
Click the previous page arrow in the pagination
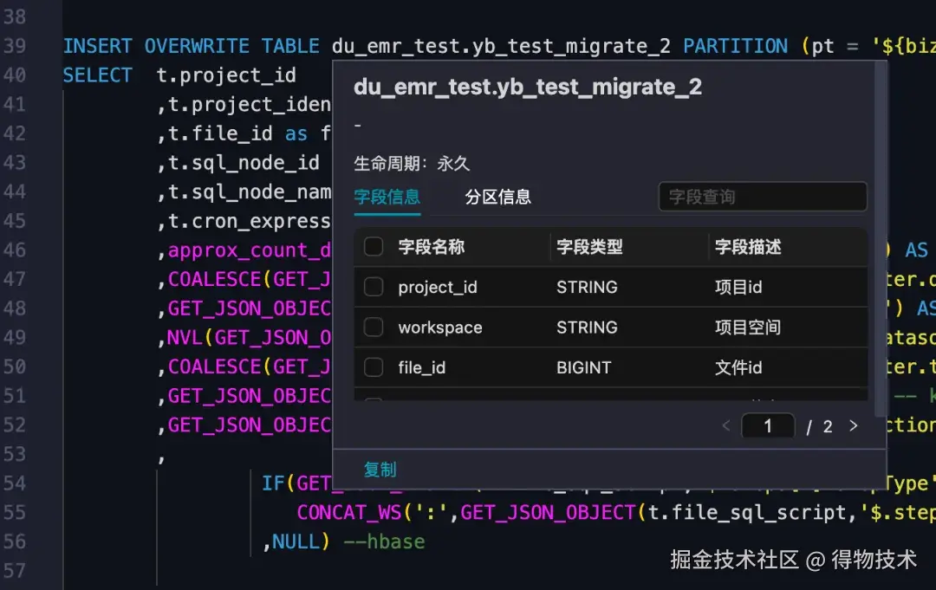tap(726, 425)
